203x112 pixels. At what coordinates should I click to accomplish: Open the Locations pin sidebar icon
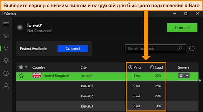6,48
